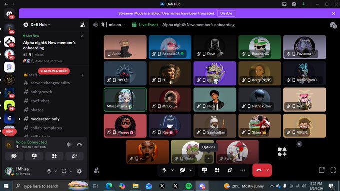
Task: Select VIPER's video tile
Action: tap(304, 126)
